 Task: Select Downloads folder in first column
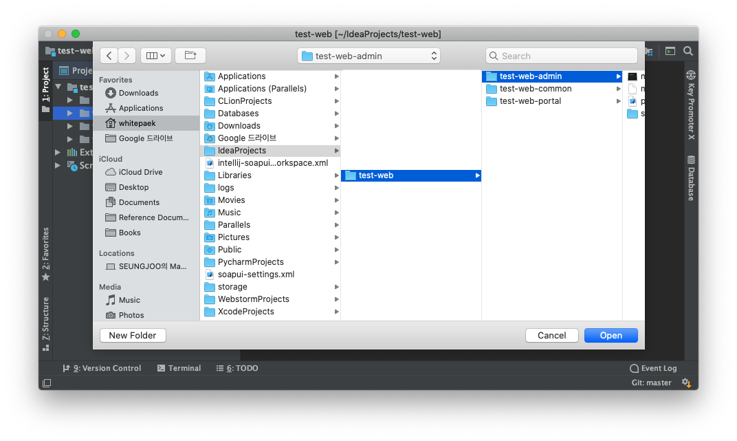tap(271, 125)
